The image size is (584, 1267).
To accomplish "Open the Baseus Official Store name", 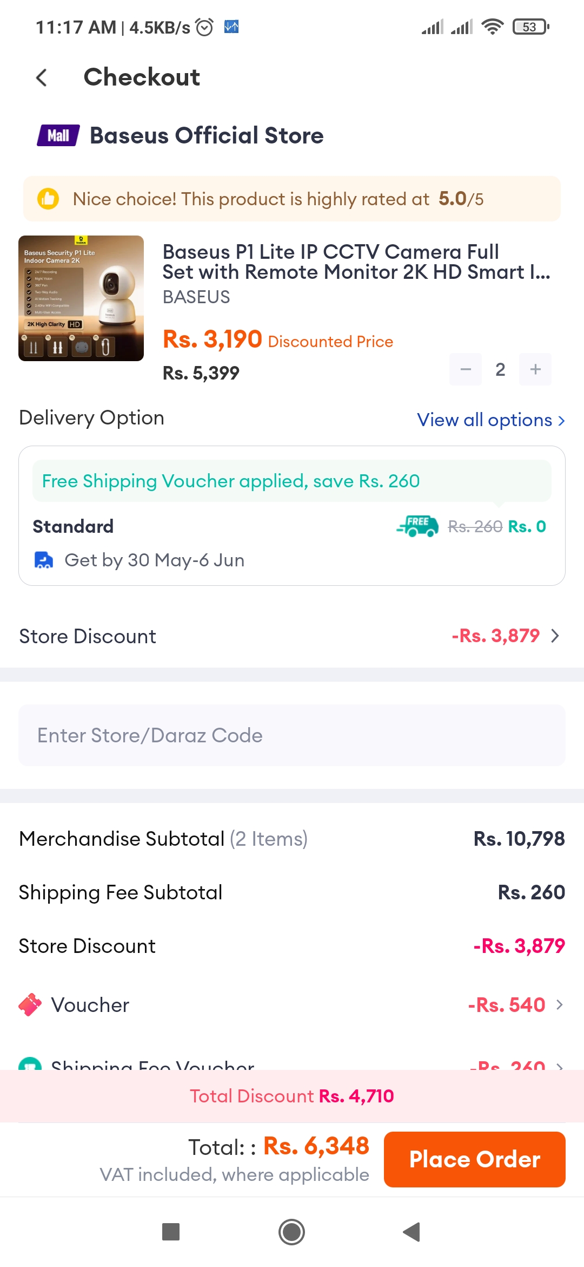I will 207,135.
